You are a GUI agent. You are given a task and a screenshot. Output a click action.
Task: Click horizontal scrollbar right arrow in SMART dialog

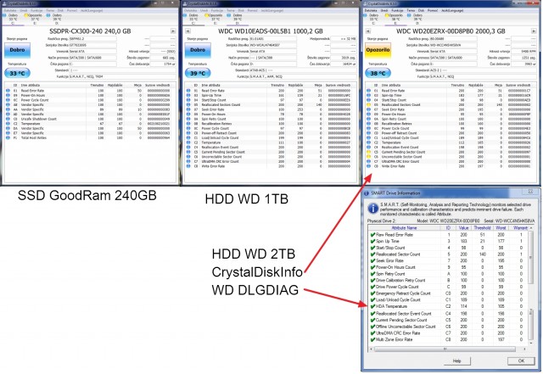(x=525, y=349)
